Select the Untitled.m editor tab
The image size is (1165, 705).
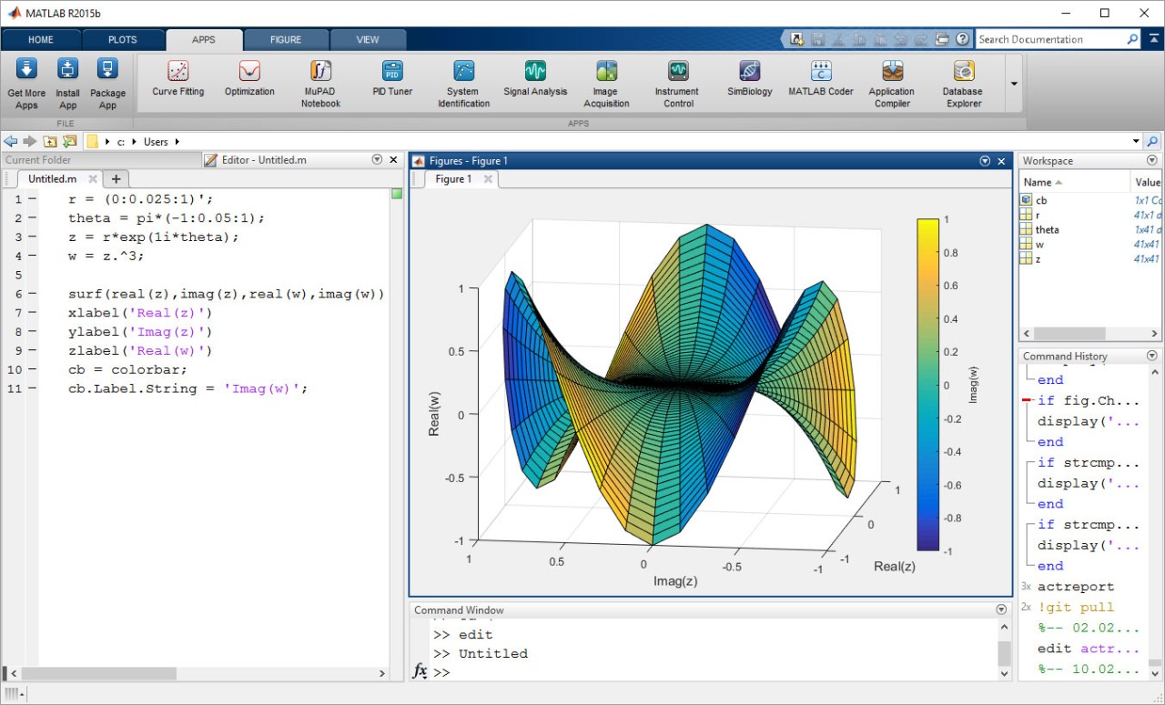click(x=51, y=178)
